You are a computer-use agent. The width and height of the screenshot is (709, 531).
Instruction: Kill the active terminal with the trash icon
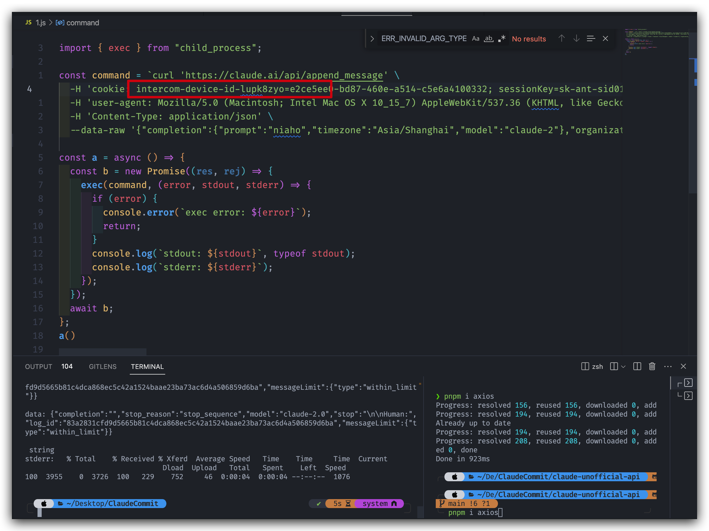pos(652,367)
